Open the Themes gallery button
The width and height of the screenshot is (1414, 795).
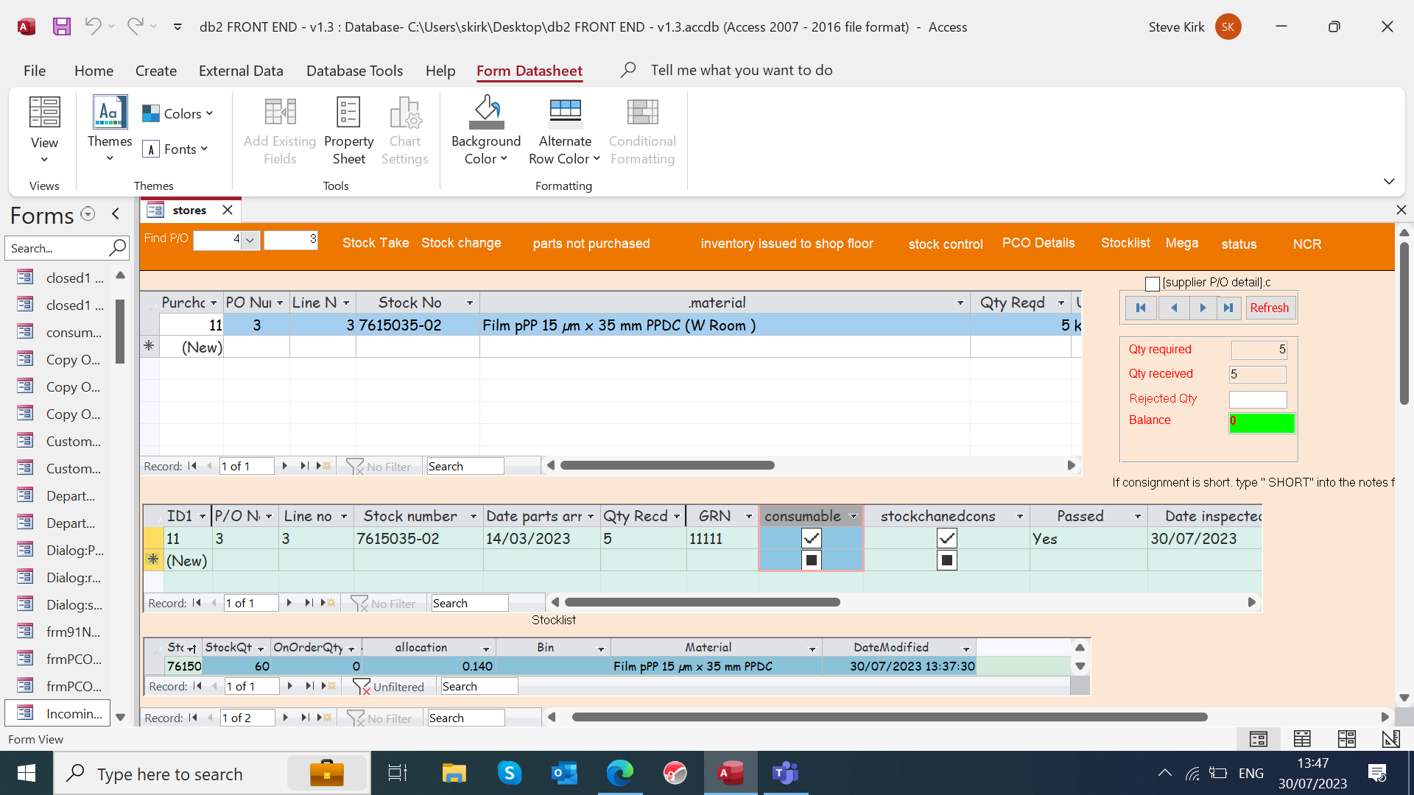110,129
